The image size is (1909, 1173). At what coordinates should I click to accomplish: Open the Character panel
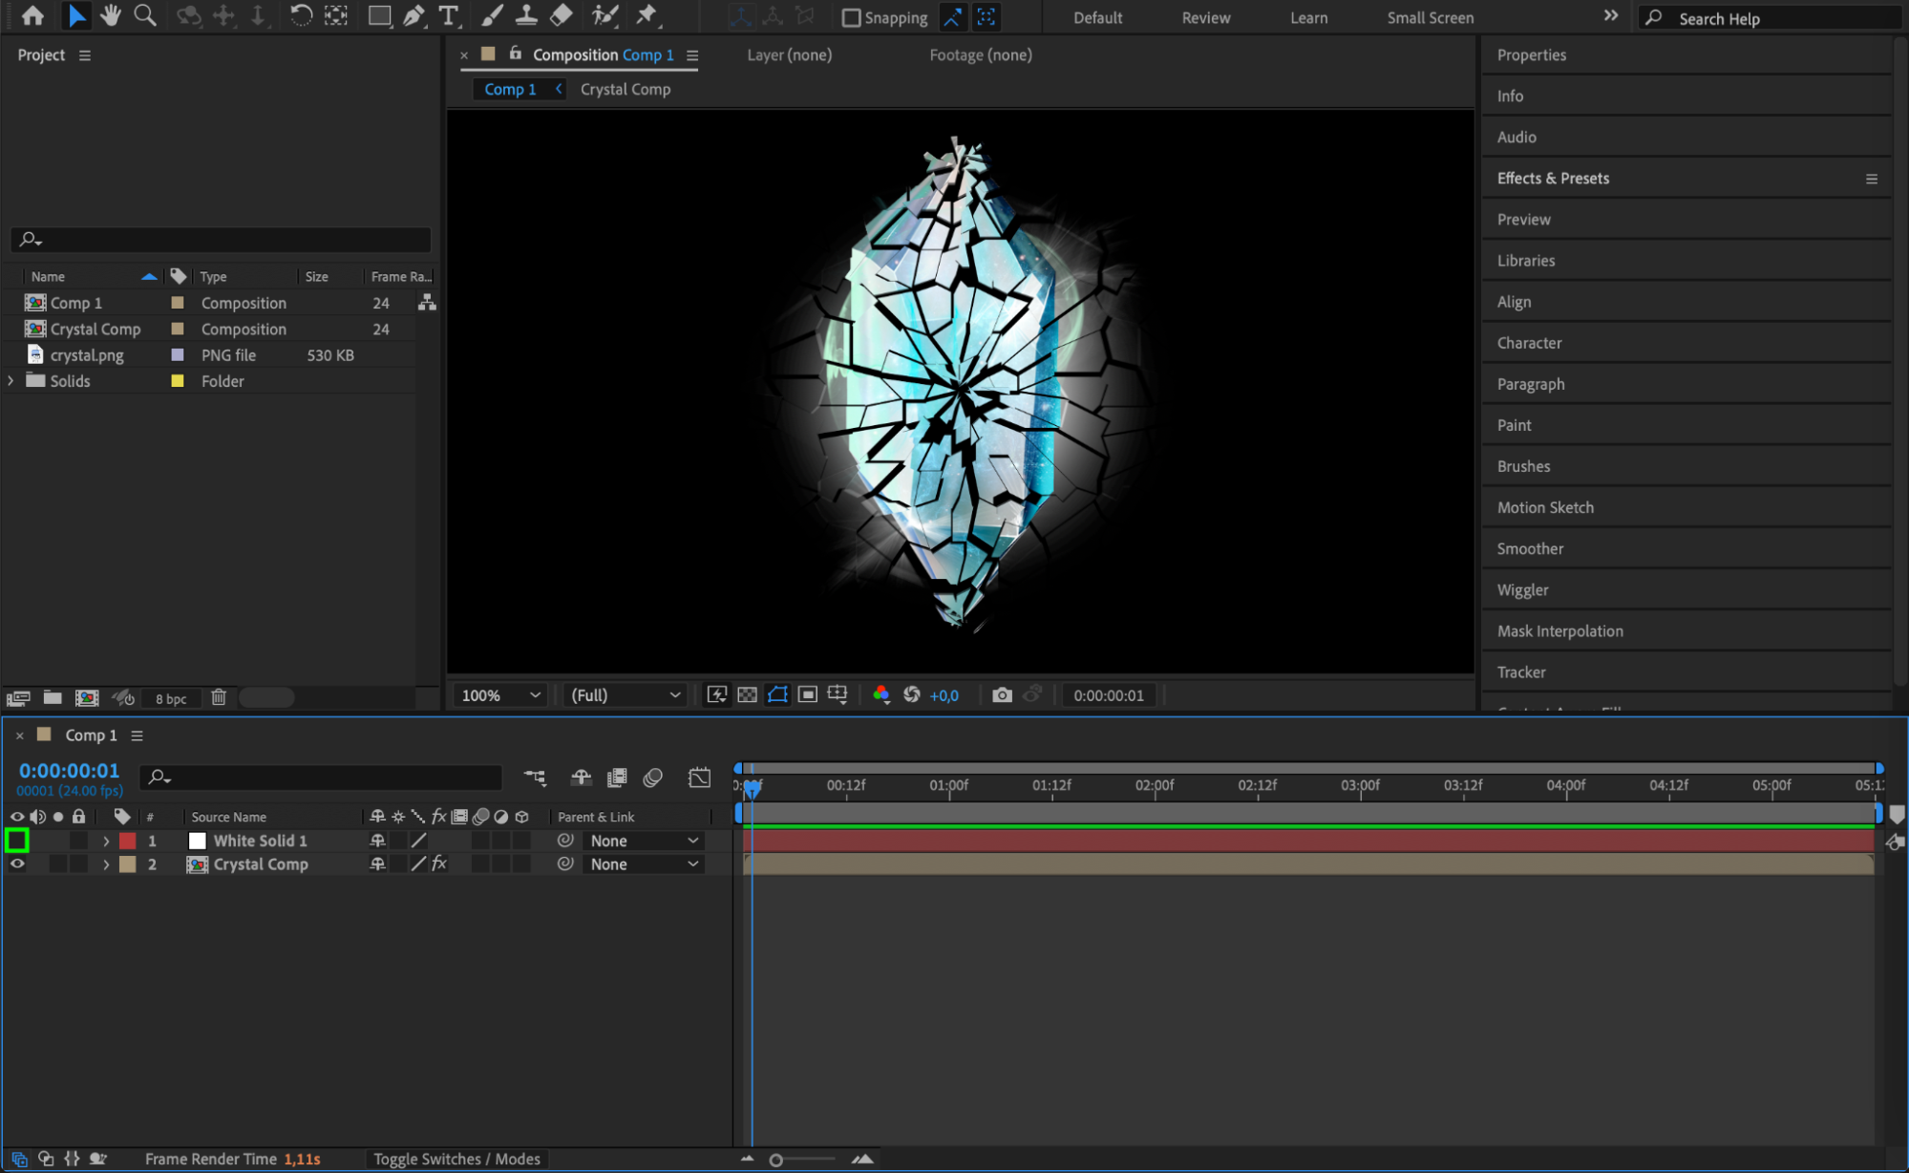coord(1529,343)
